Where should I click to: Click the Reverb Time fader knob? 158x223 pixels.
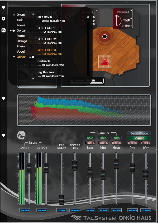point(75,165)
